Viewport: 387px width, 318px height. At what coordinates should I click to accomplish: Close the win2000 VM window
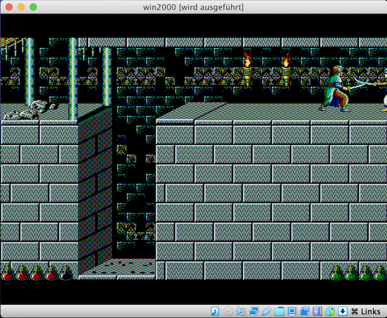click(x=9, y=7)
